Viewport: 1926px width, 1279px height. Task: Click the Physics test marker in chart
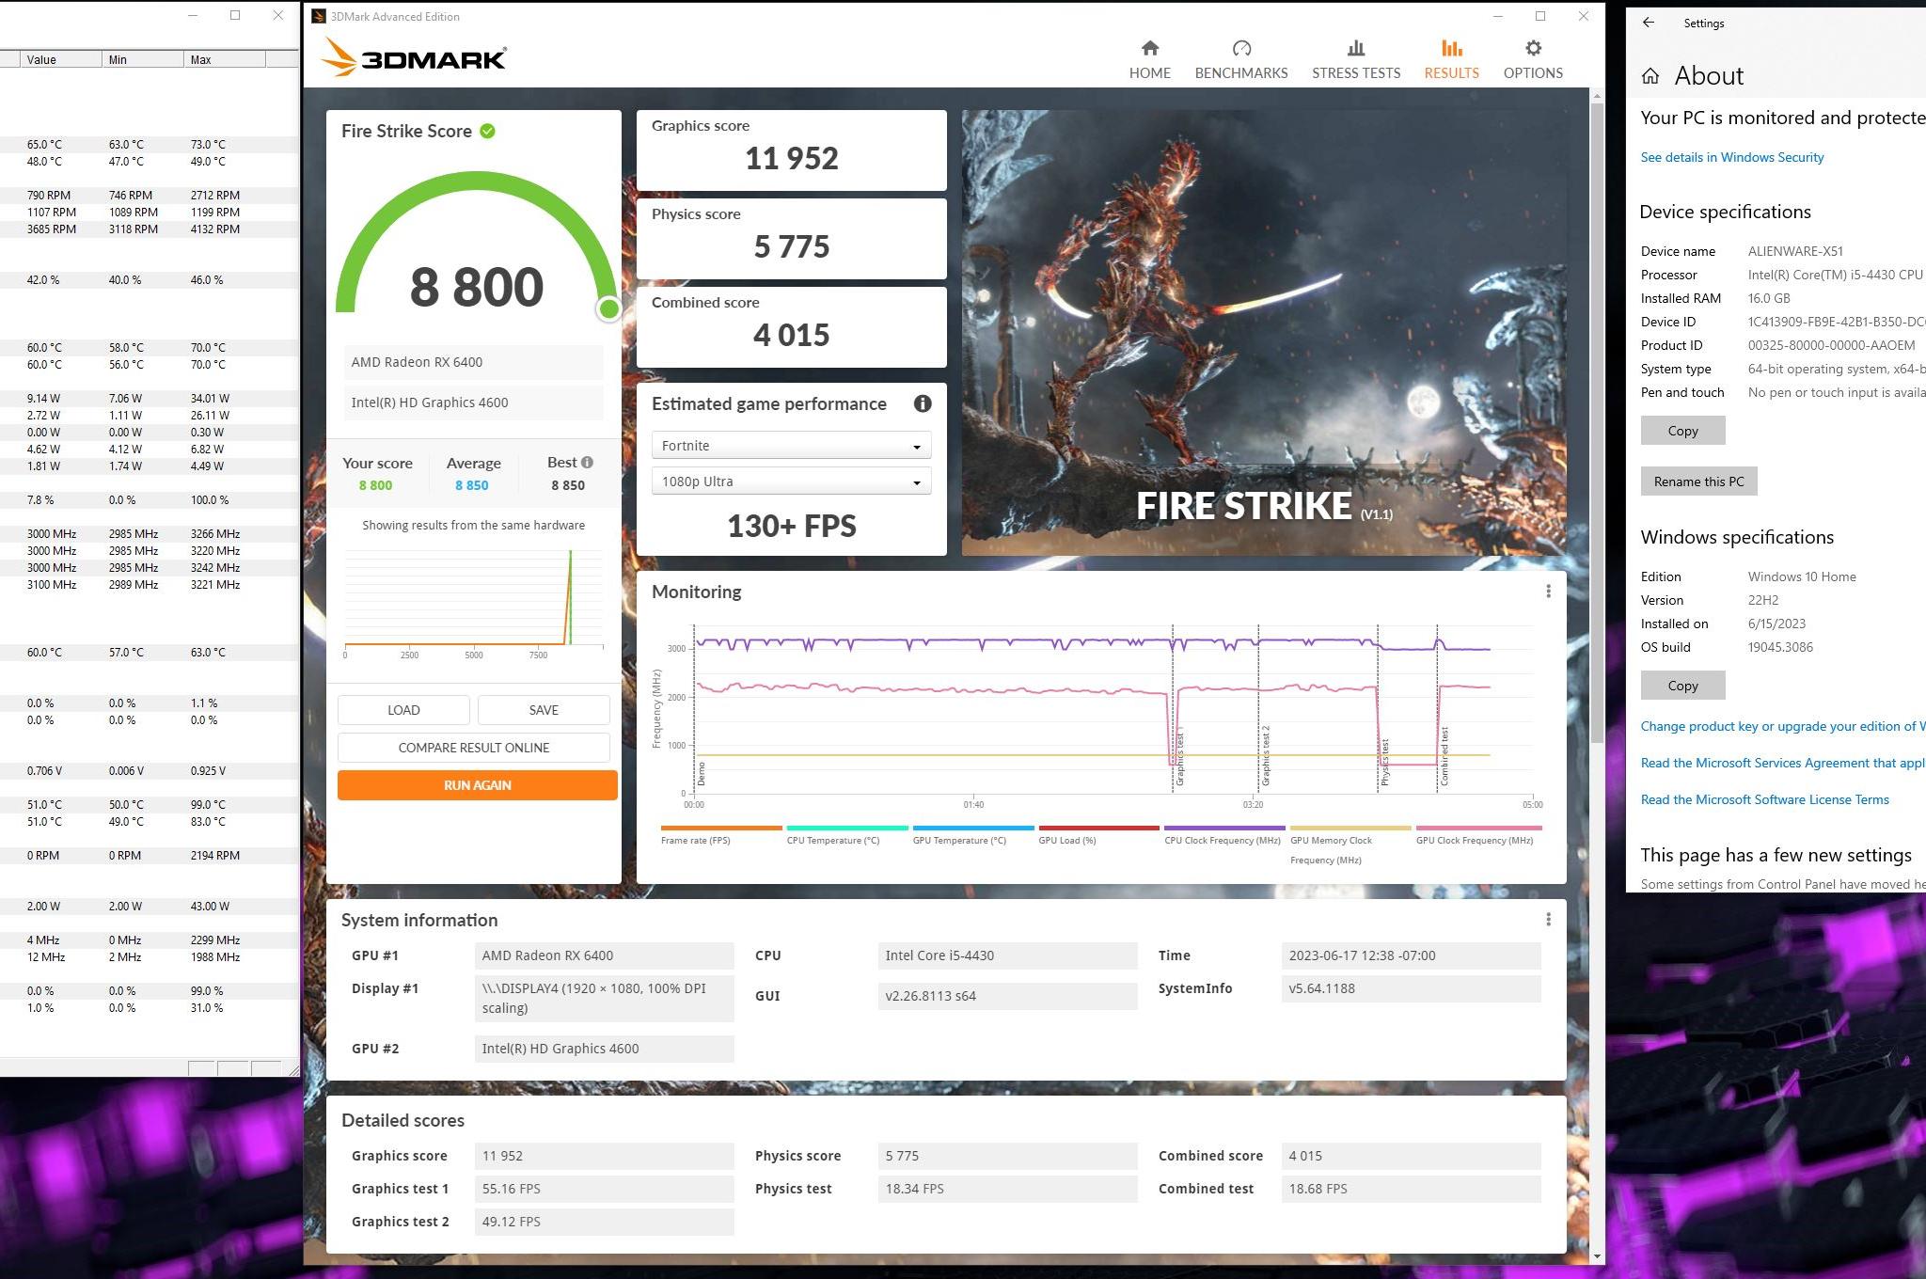[x=1384, y=762]
